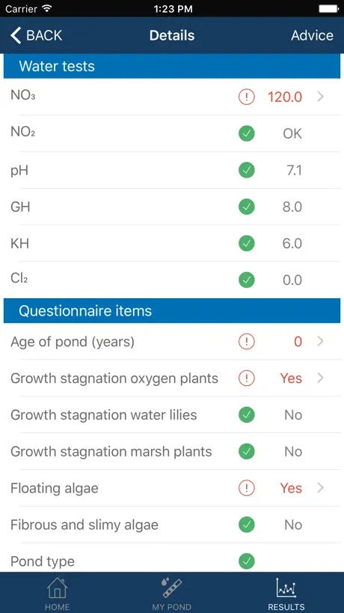Tap warning icon for Floating algae
This screenshot has width=344, height=613.
click(x=247, y=488)
